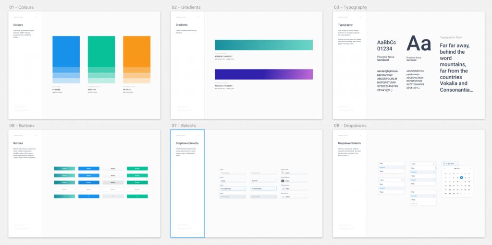
Task: Select the '03 - Typography' artboard title
Action: coord(350,7)
